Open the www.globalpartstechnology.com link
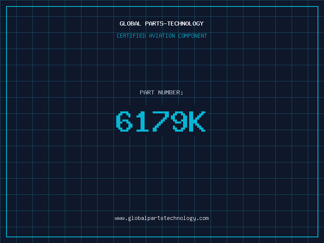 click(162, 218)
